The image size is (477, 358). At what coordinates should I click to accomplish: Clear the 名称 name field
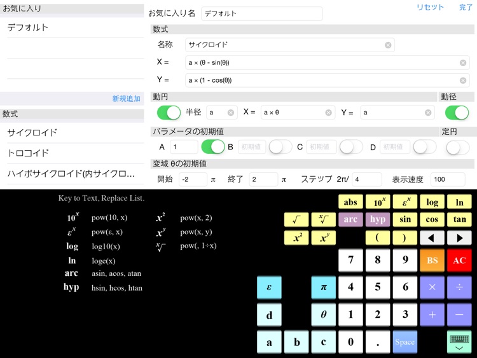pos(388,45)
